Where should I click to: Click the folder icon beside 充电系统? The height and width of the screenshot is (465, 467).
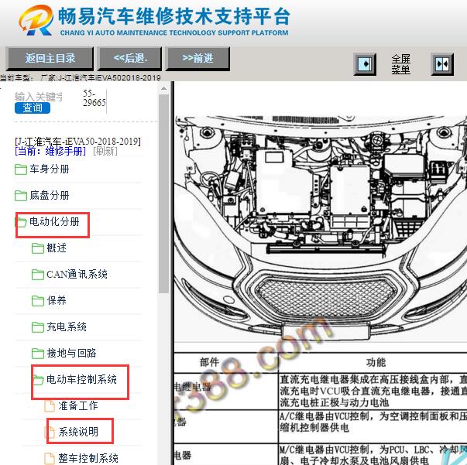tap(37, 327)
